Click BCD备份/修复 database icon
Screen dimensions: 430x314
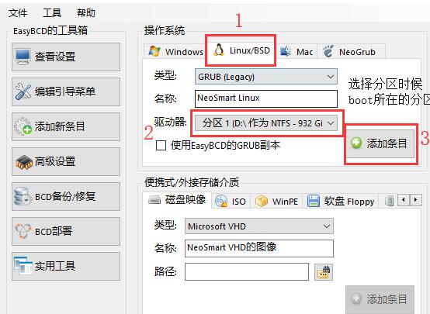[x=23, y=196]
